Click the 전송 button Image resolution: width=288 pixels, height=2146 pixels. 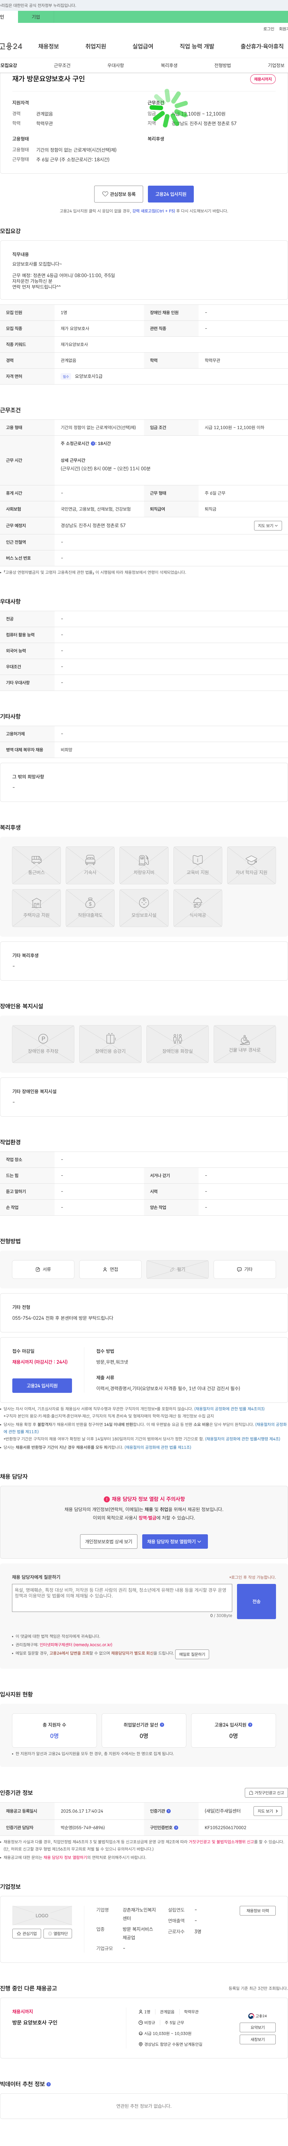tap(256, 1601)
